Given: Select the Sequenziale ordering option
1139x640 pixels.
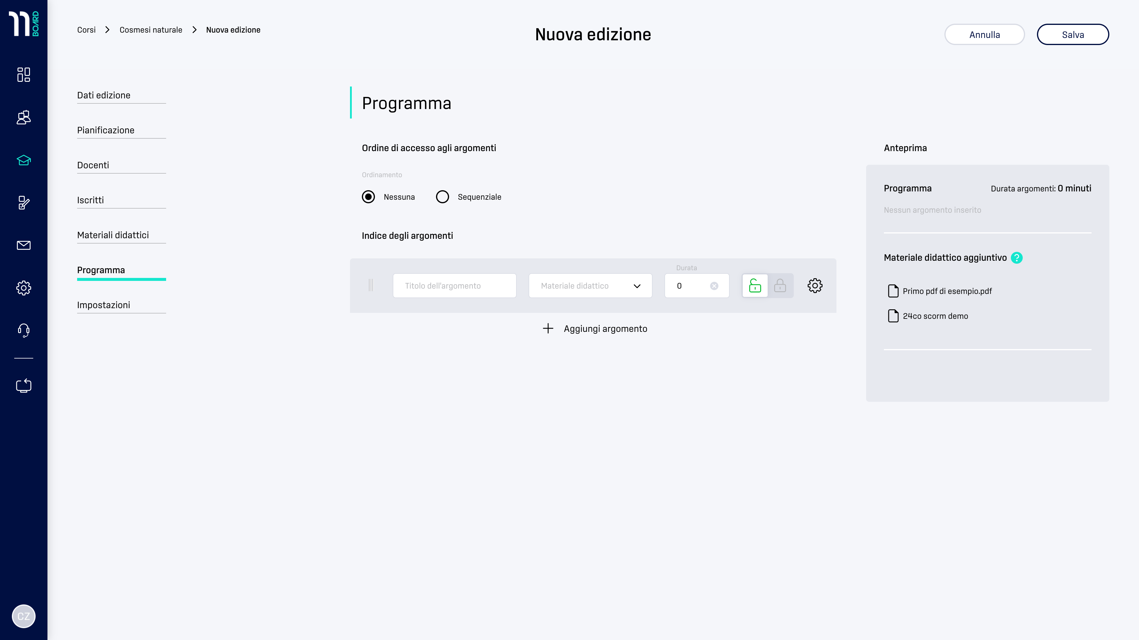Looking at the screenshot, I should (442, 196).
